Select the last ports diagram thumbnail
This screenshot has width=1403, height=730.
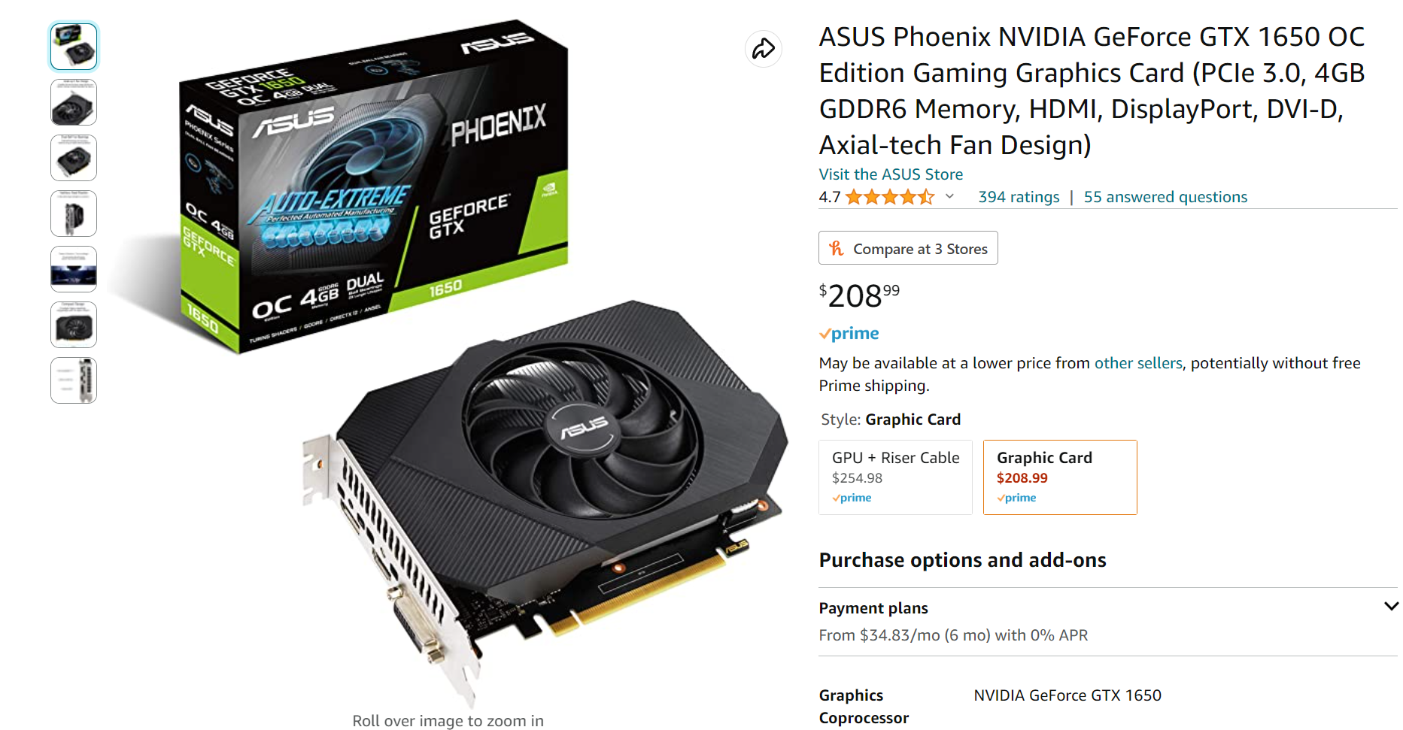pos(74,380)
